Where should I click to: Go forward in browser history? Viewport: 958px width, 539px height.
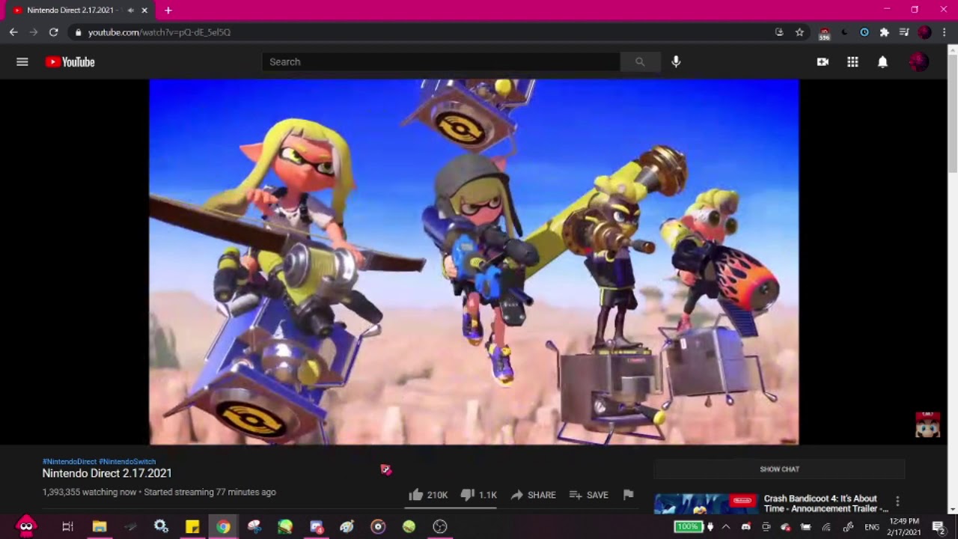point(33,32)
